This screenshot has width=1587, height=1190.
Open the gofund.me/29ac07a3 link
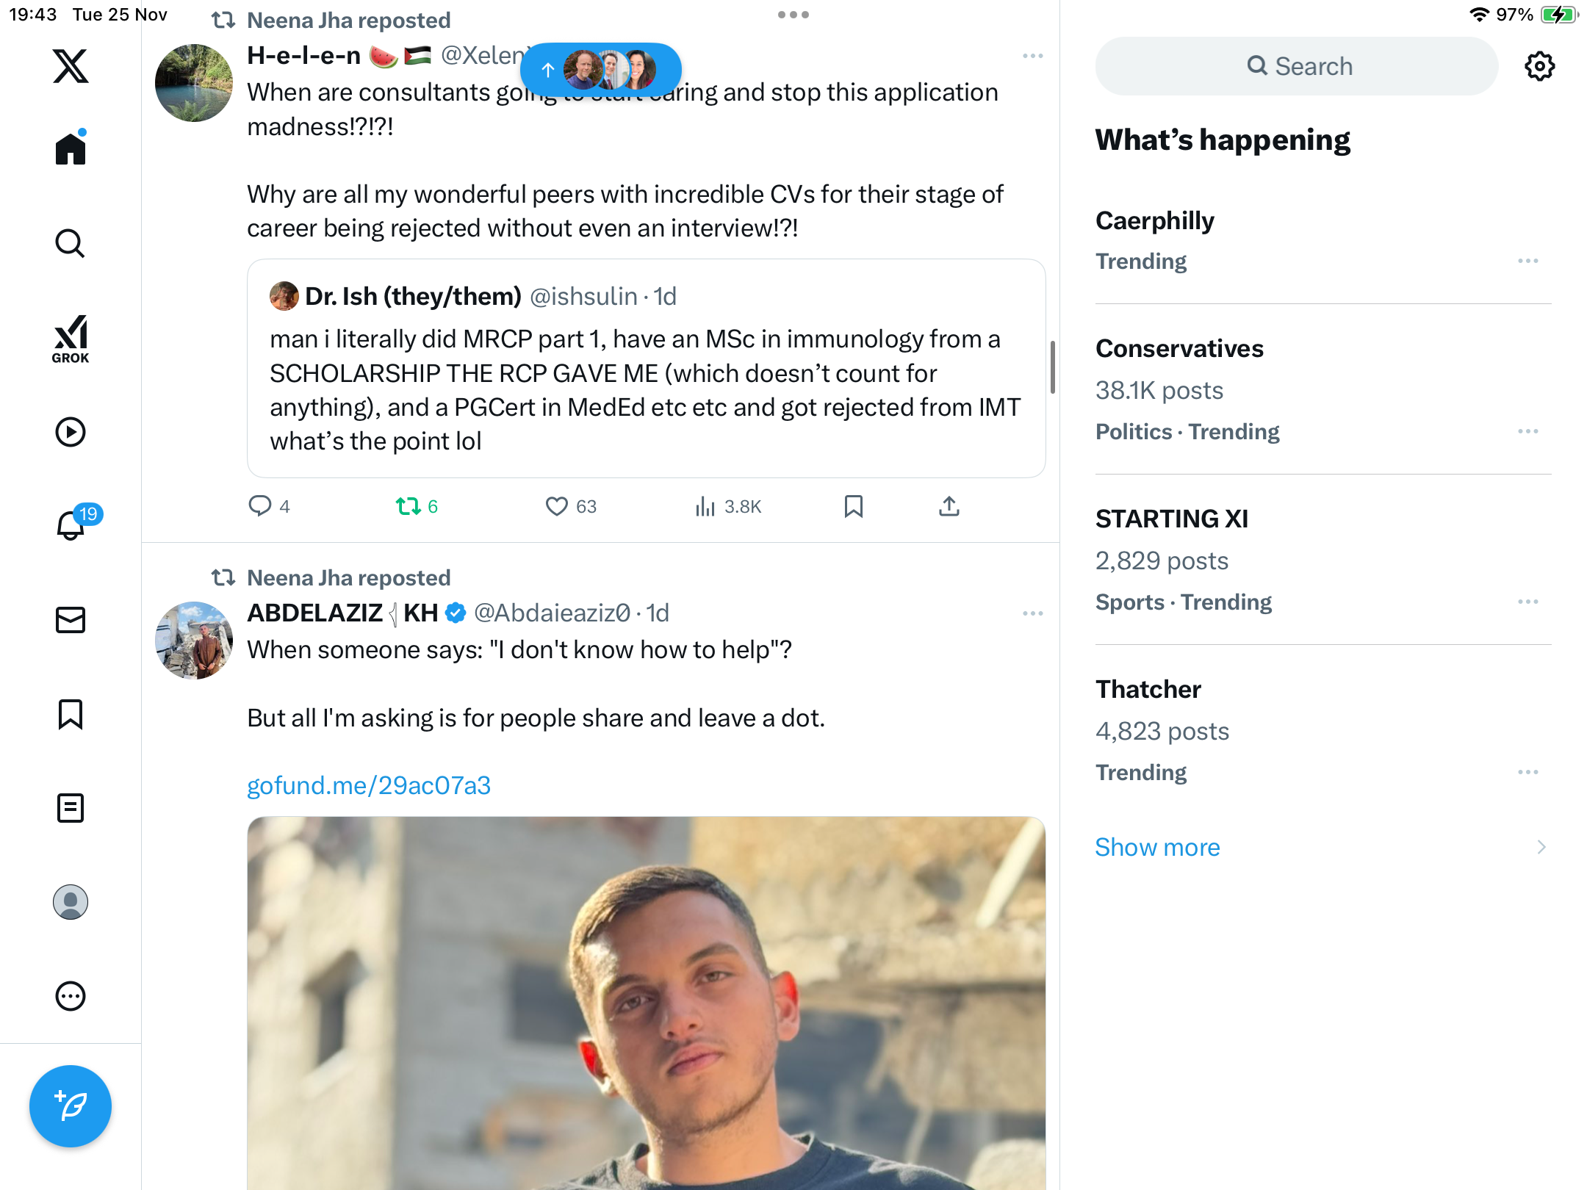tap(369, 785)
